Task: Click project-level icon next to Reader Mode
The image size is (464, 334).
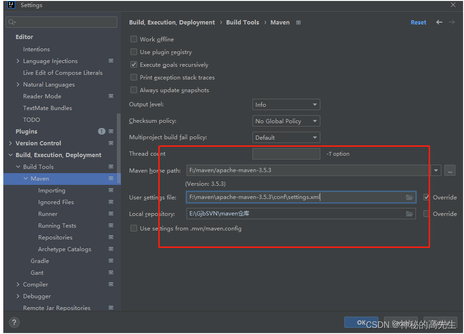Action: [x=111, y=96]
